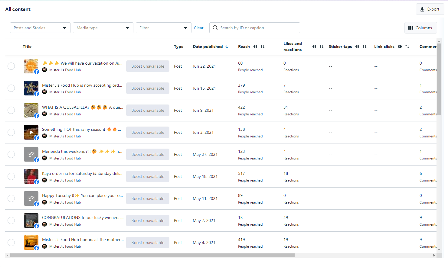Image resolution: width=448 pixels, height=267 pixels.
Task: Click the Reach info icon
Action: coord(255,47)
